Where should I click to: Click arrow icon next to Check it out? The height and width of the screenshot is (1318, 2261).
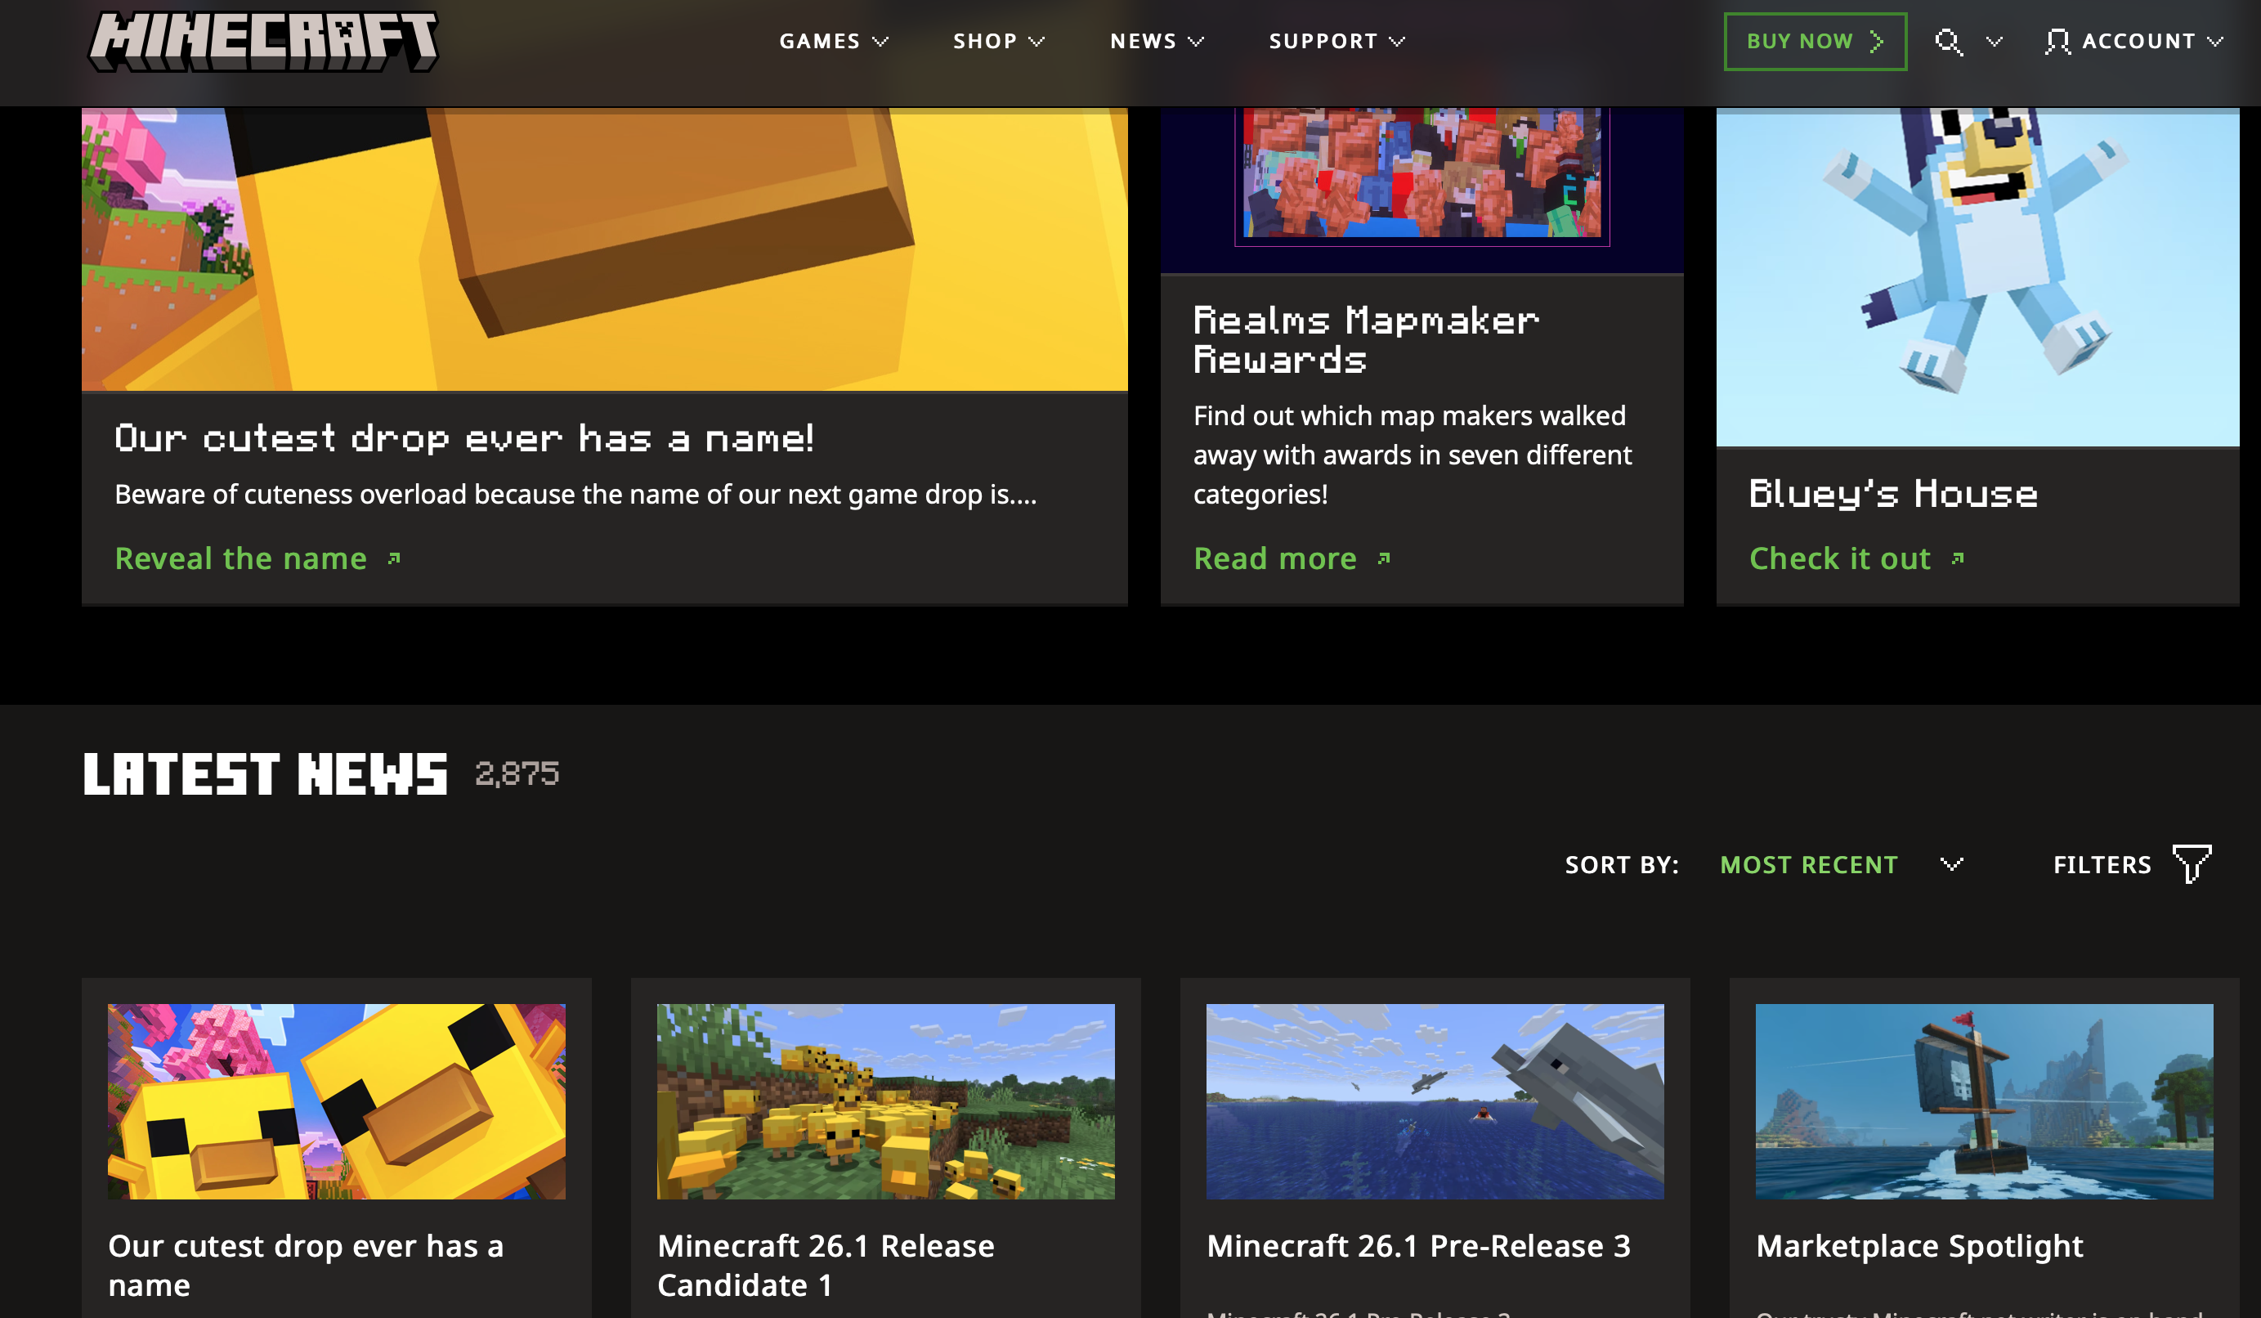pos(1958,559)
